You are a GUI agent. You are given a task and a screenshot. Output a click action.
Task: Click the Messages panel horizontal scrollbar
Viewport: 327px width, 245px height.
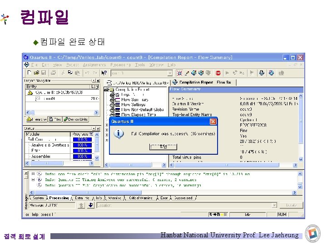pyautogui.click(x=162, y=192)
